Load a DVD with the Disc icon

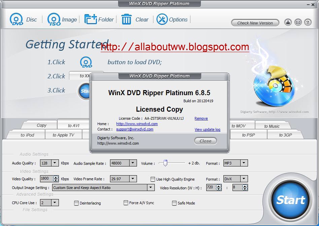coord(23,20)
